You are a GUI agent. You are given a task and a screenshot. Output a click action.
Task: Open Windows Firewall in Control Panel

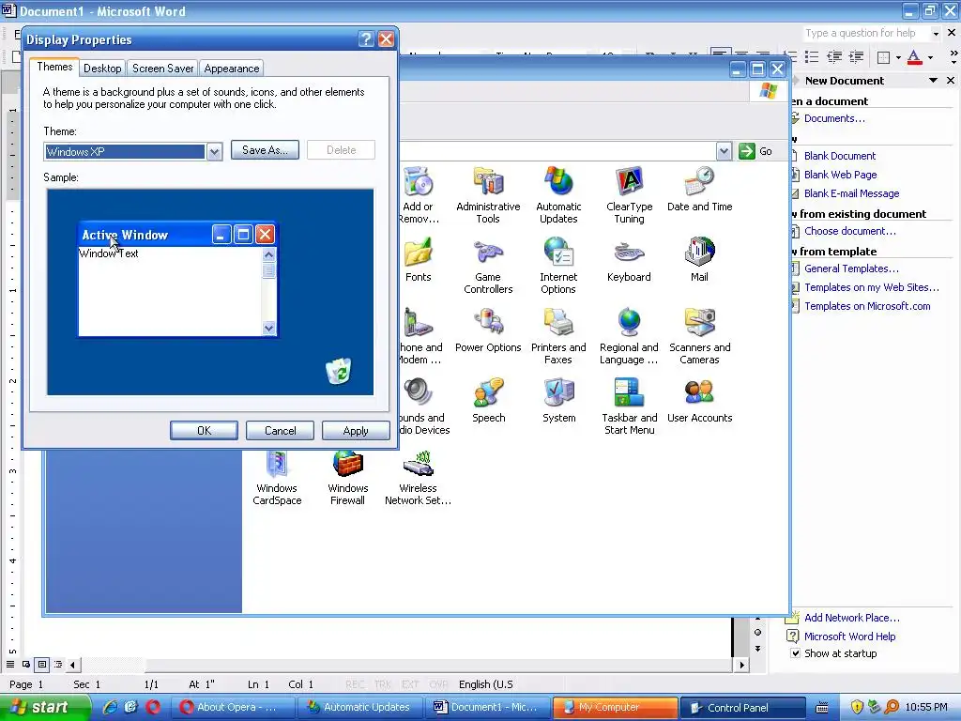347,477
